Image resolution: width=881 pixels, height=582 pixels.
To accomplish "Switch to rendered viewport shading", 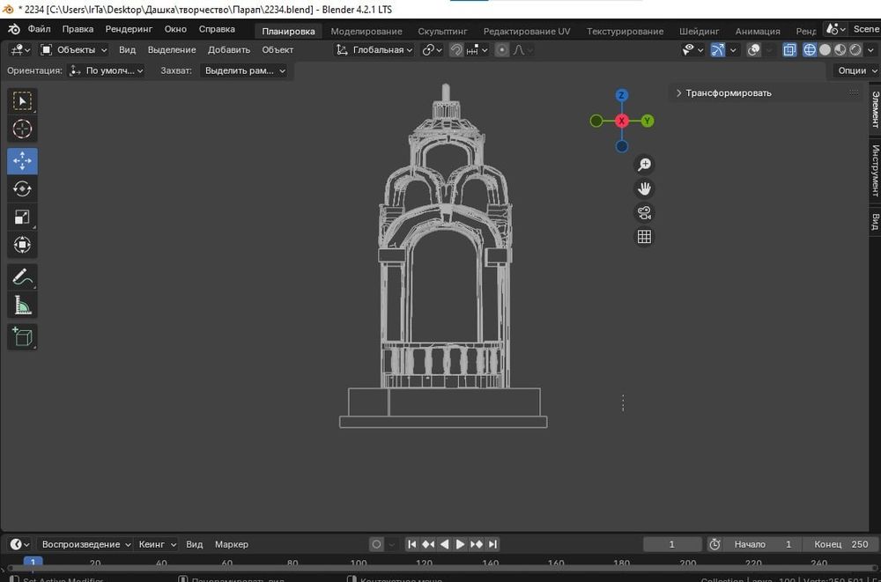I will (855, 50).
